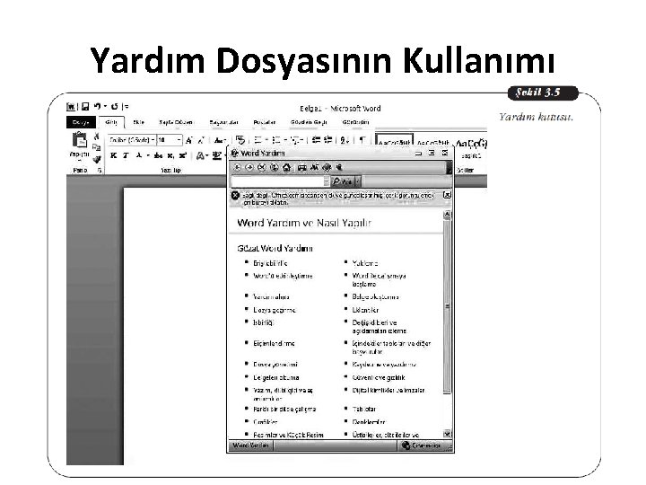Toggle Bold (K) formatting
This screenshot has width=646, height=485.
(x=114, y=155)
